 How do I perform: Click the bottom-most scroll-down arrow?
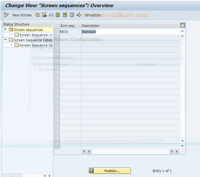tap(182, 146)
